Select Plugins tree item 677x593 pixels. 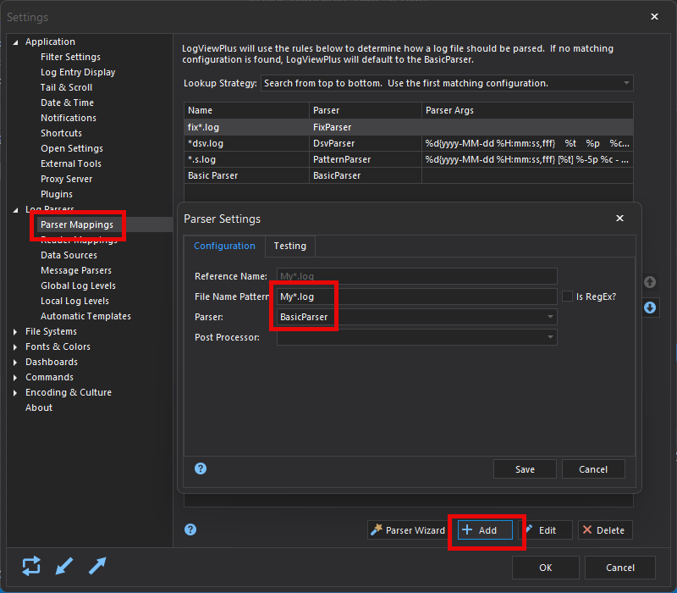tap(57, 194)
